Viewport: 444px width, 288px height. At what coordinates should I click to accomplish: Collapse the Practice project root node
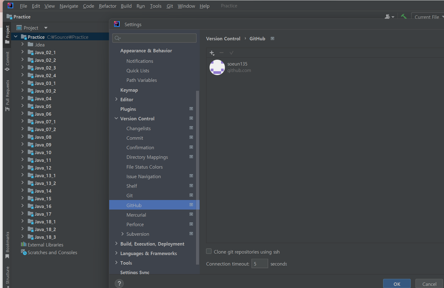[16, 37]
